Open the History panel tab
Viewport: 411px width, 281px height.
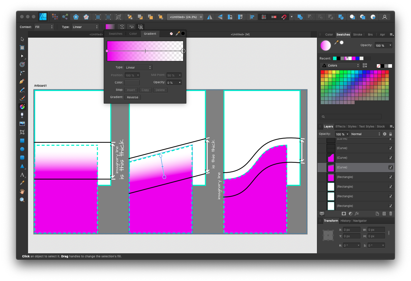coord(346,221)
